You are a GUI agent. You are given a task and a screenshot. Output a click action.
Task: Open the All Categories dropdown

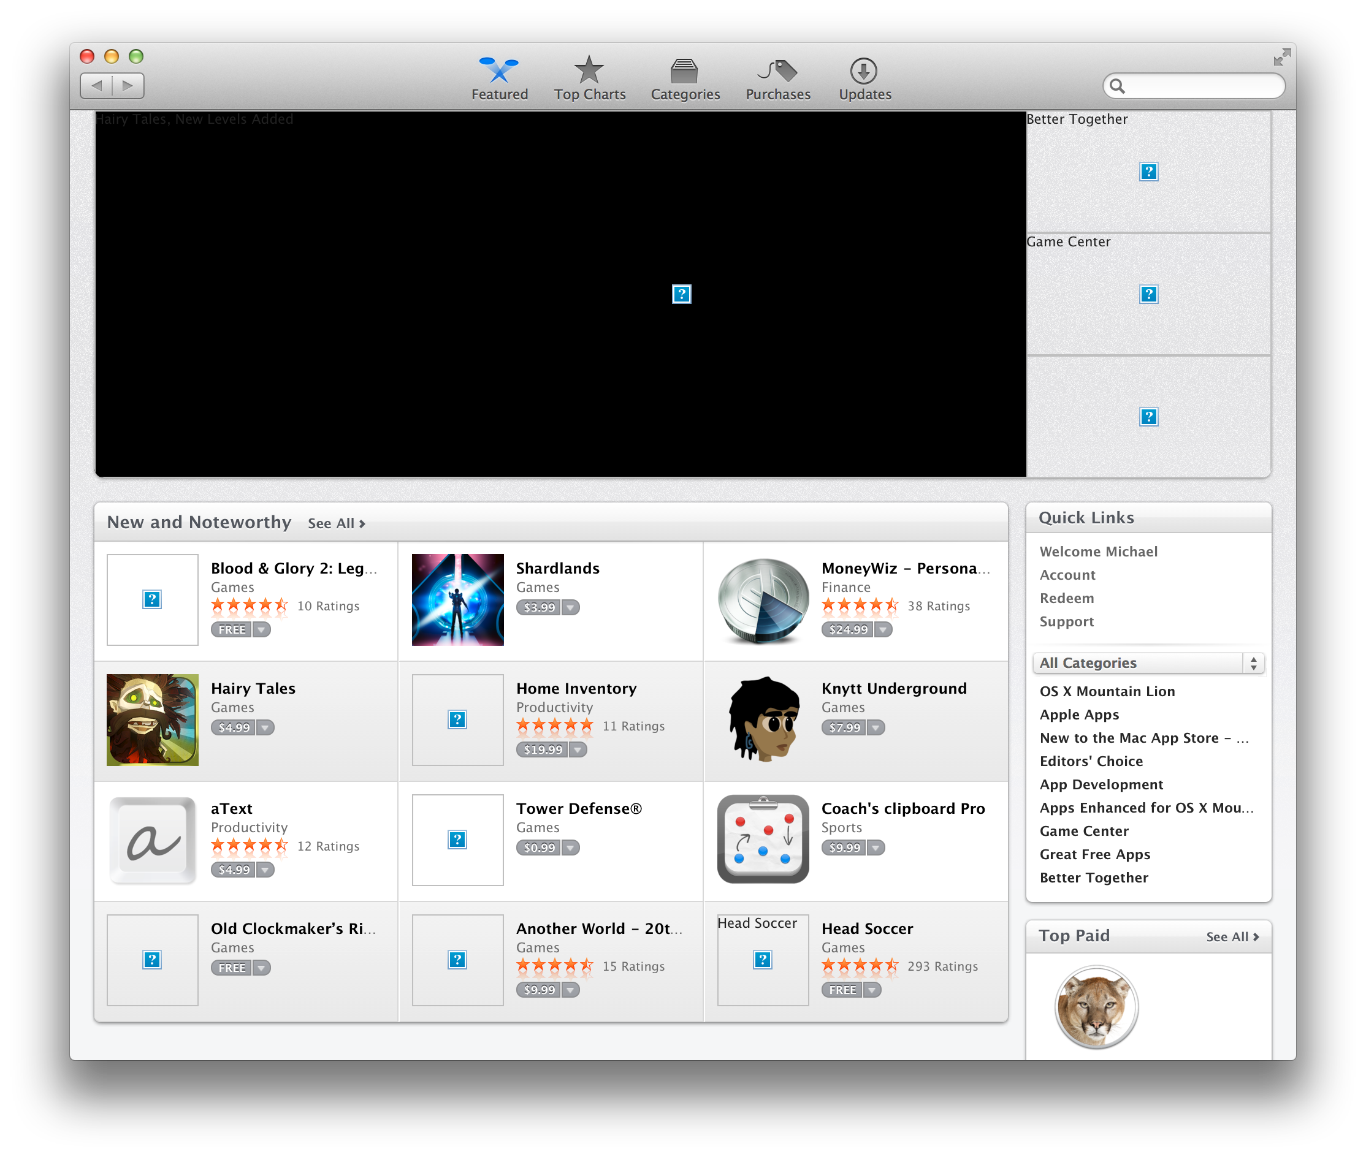1148,663
